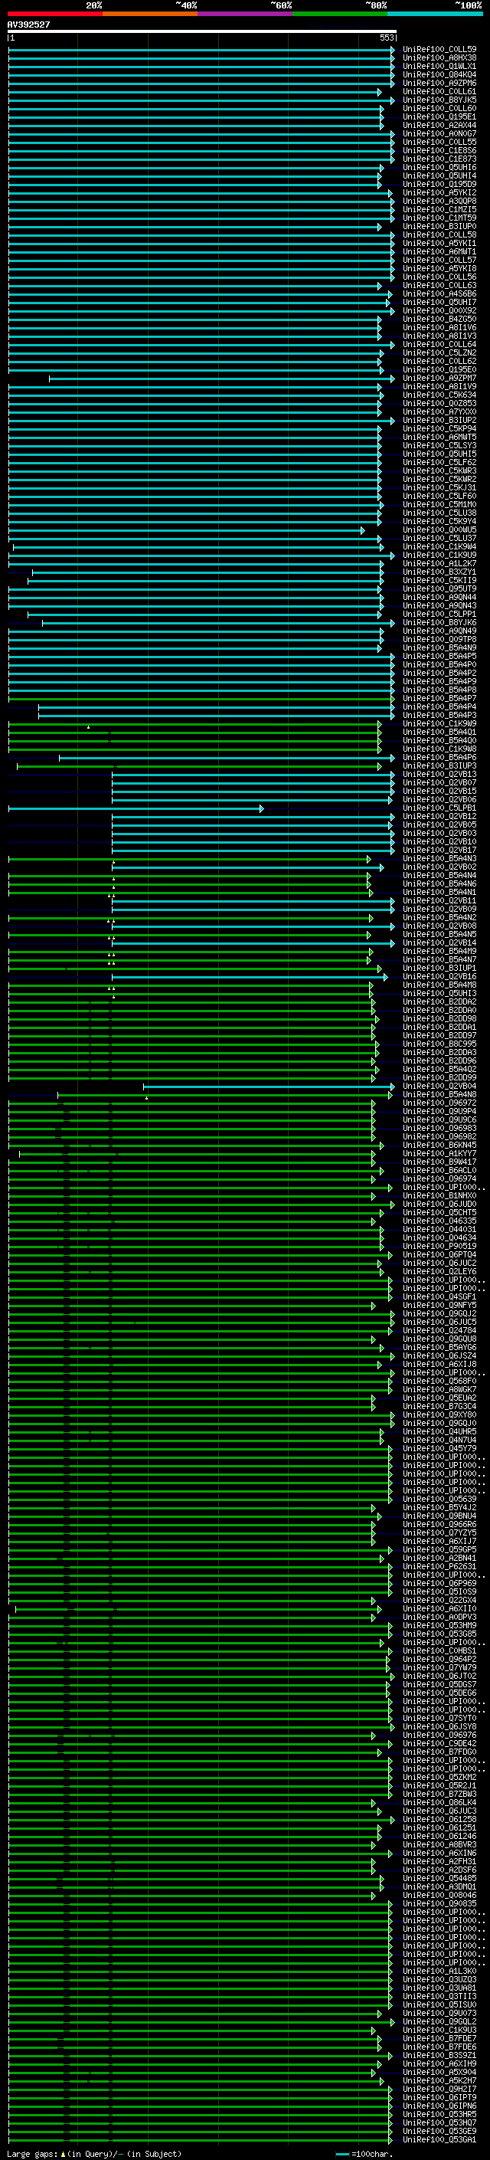The height and width of the screenshot is (2160, 490).
Task: Select alignment label UniRef100_Q2VB16
Action: pos(439,977)
